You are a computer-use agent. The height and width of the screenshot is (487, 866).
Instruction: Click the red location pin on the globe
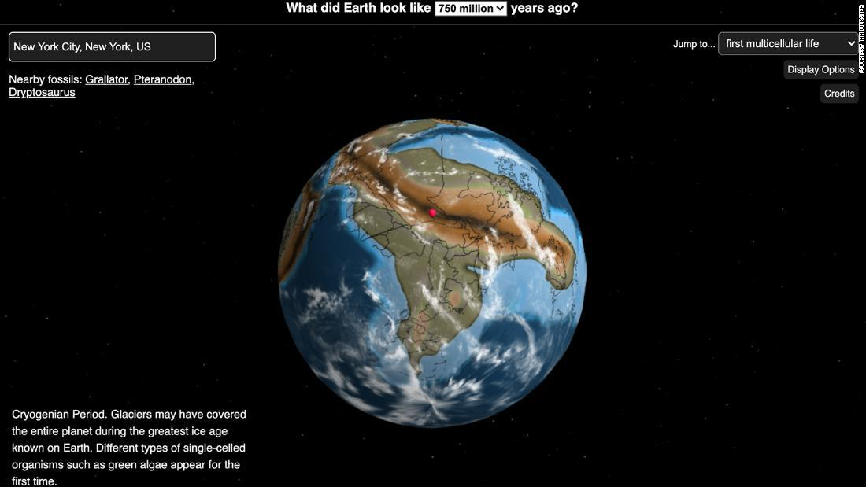(432, 212)
